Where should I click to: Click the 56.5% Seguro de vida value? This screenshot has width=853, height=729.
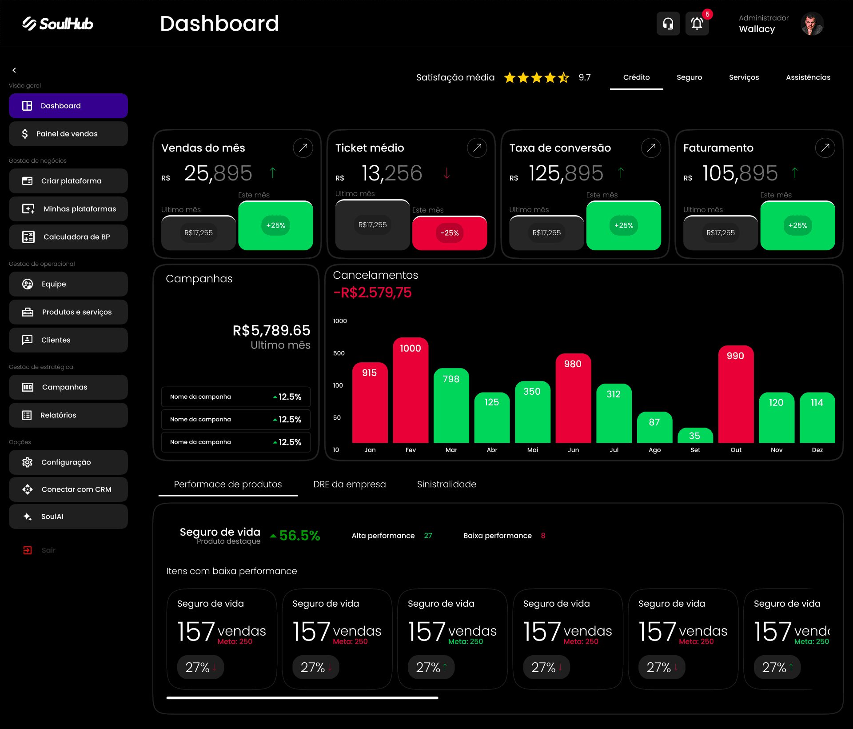(x=299, y=536)
